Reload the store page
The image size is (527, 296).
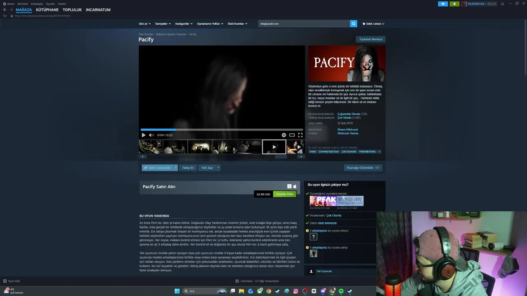(x=5, y=16)
